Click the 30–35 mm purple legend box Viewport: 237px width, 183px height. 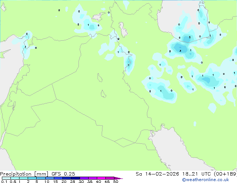(84, 178)
